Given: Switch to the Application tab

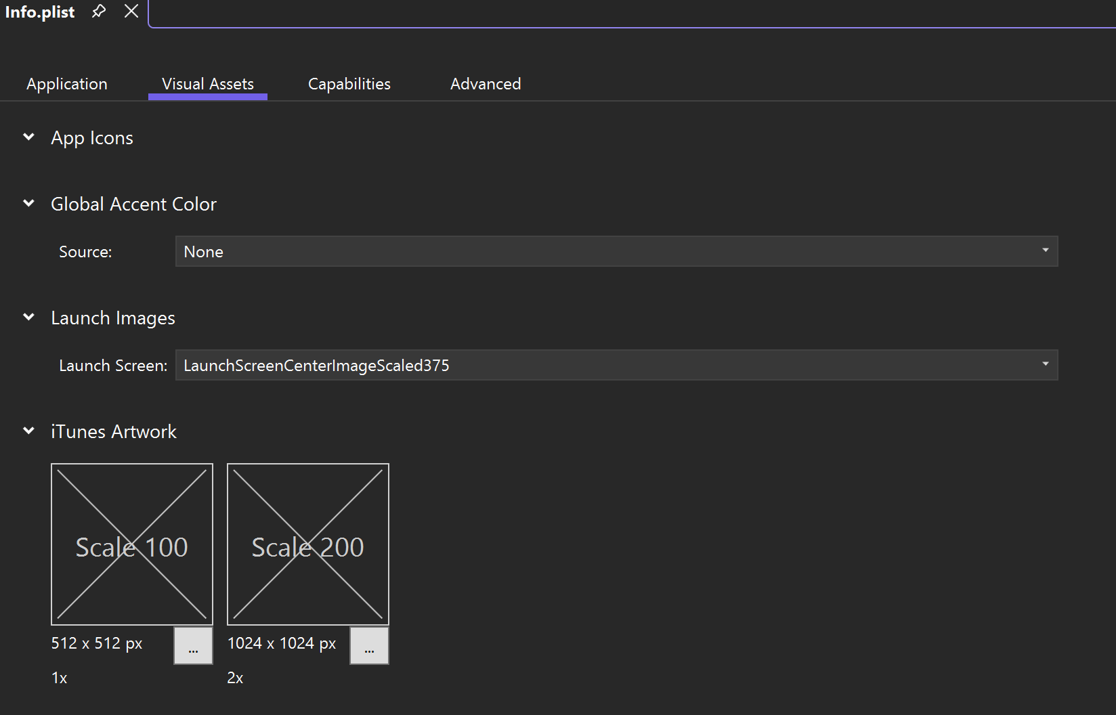Looking at the screenshot, I should coord(66,83).
